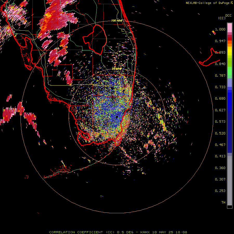Click the 0.573 color scale value
The image size is (234, 234).
point(220,122)
